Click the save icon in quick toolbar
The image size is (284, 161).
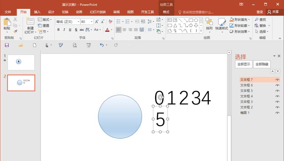pos(7,45)
